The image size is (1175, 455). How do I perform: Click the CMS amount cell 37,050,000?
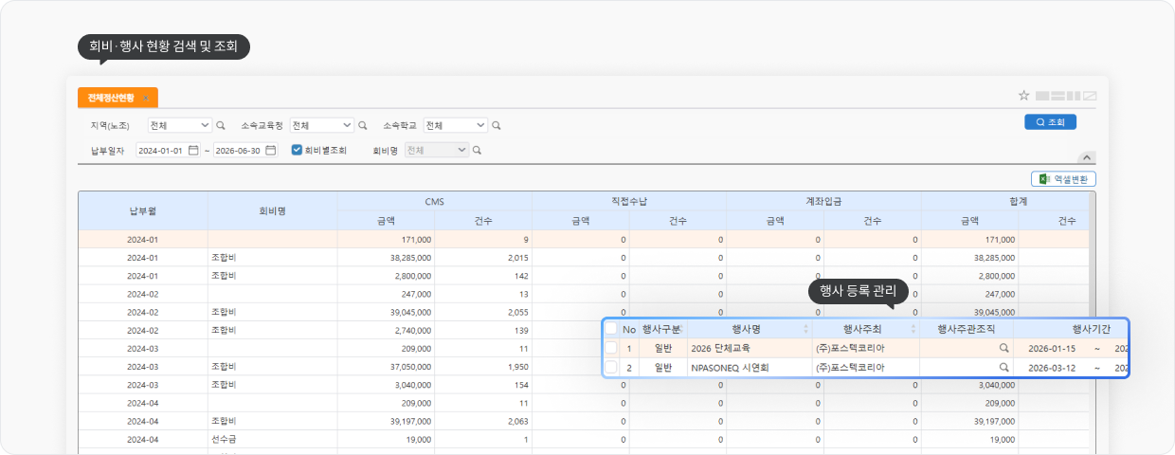(386, 366)
